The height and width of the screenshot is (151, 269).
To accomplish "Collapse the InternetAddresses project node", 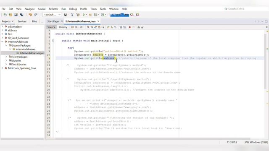I will pyautogui.click(x=2, y=42).
